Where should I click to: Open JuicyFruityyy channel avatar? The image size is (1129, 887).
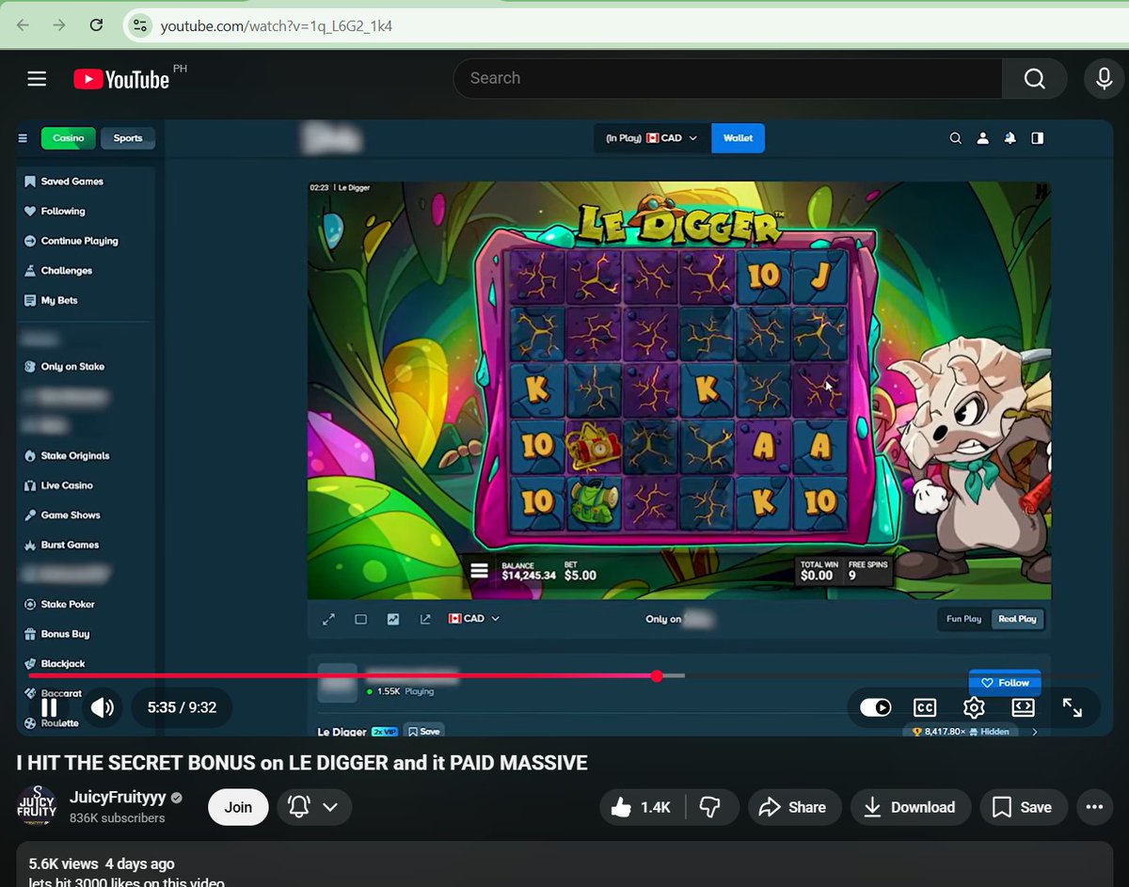37,807
